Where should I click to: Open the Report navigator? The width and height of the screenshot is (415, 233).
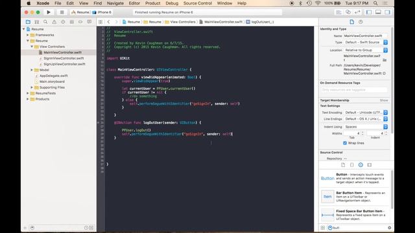click(x=89, y=22)
